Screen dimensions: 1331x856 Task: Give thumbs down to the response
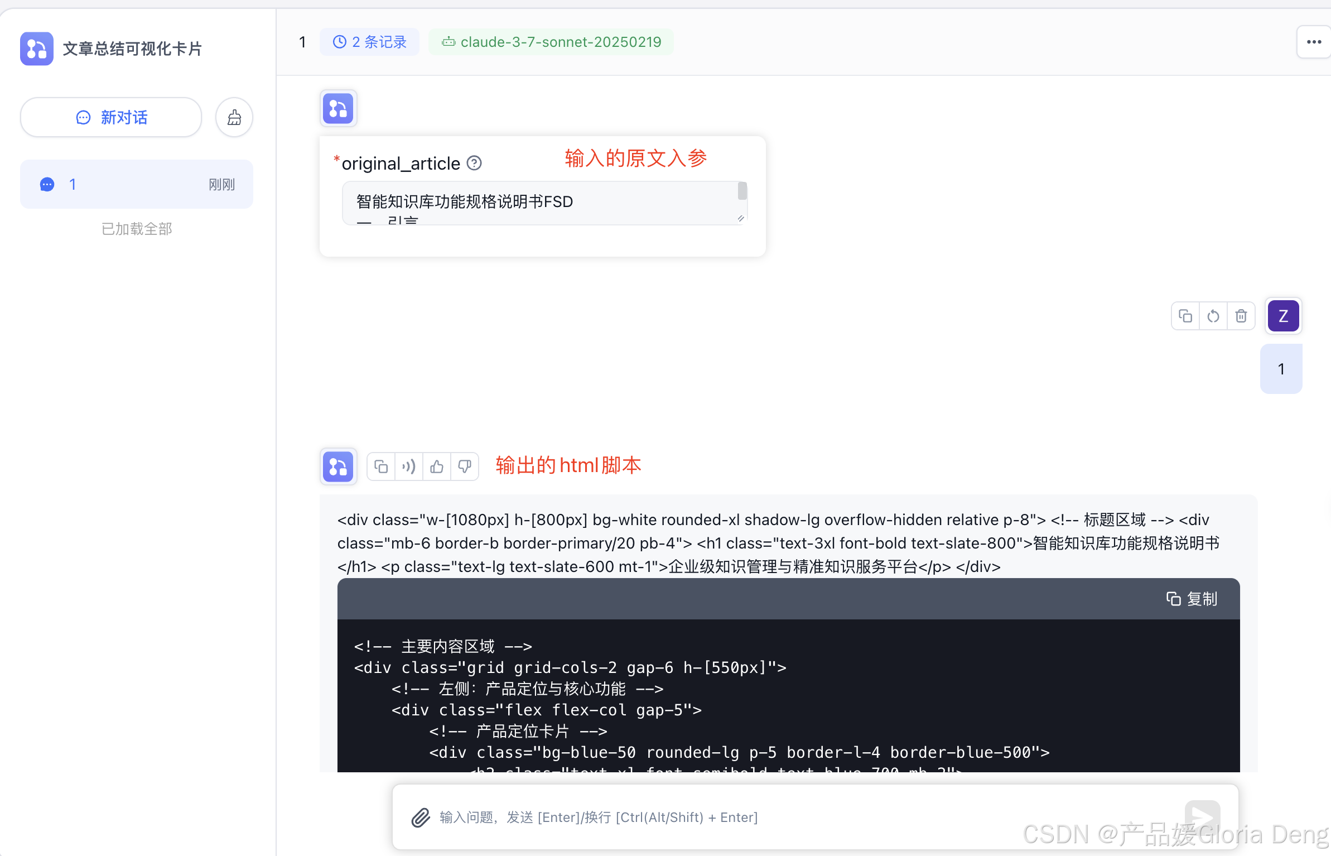[465, 467]
